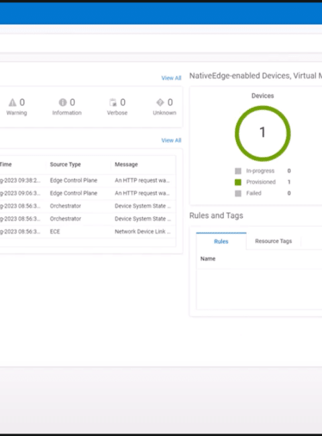Click the Name column header under Rules

point(208,259)
